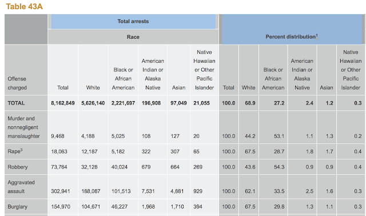Open footnote 1 next to Percent distribution

point(317,35)
